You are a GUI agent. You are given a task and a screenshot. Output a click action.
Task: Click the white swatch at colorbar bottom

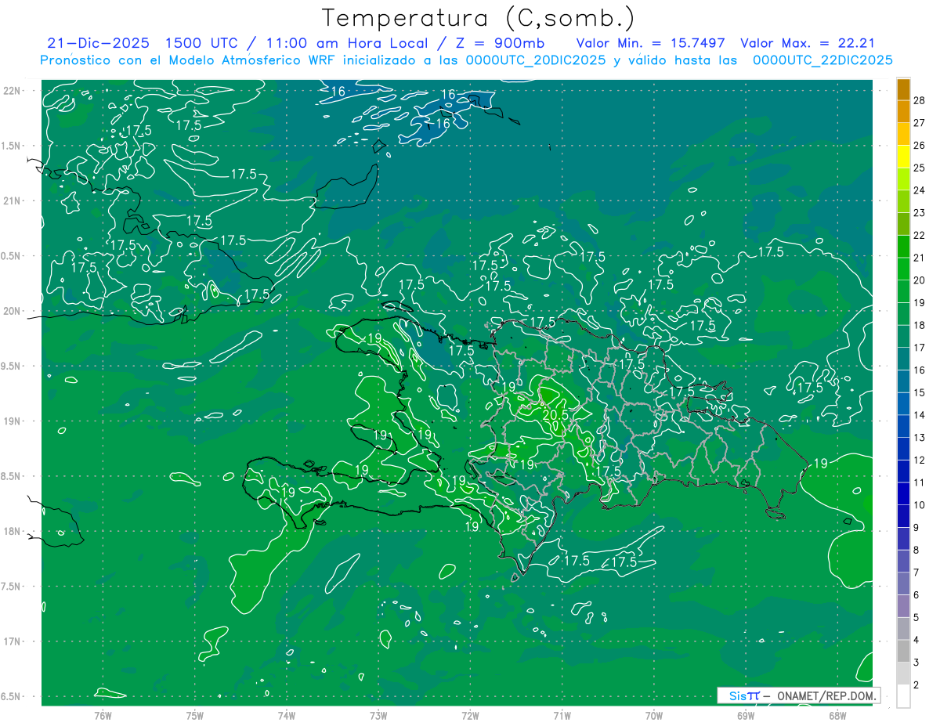tap(903, 696)
